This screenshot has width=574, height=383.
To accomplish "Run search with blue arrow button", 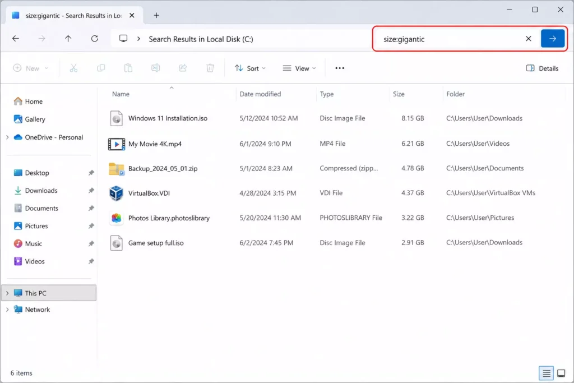I will [x=552, y=39].
